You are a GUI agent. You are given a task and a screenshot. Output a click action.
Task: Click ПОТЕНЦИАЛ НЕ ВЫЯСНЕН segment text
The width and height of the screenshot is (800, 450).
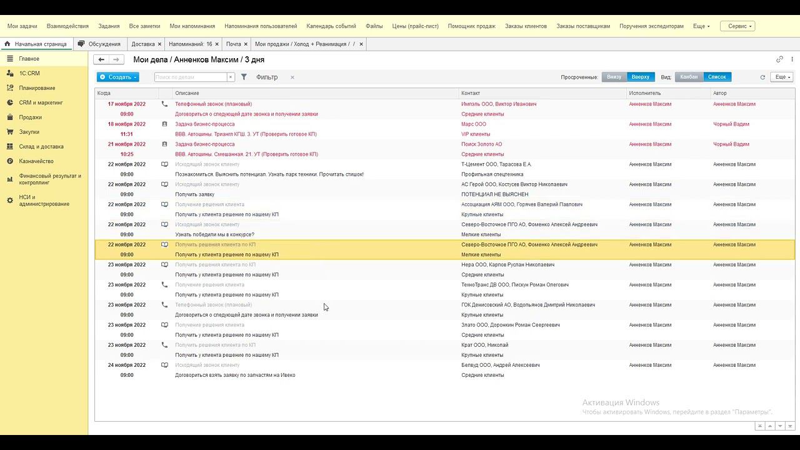pyautogui.click(x=495, y=194)
